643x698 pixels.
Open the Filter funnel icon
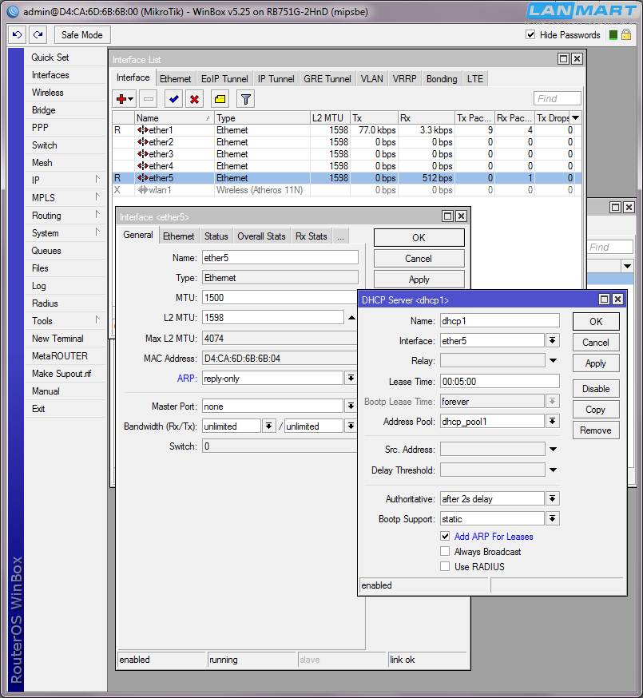[x=246, y=99]
